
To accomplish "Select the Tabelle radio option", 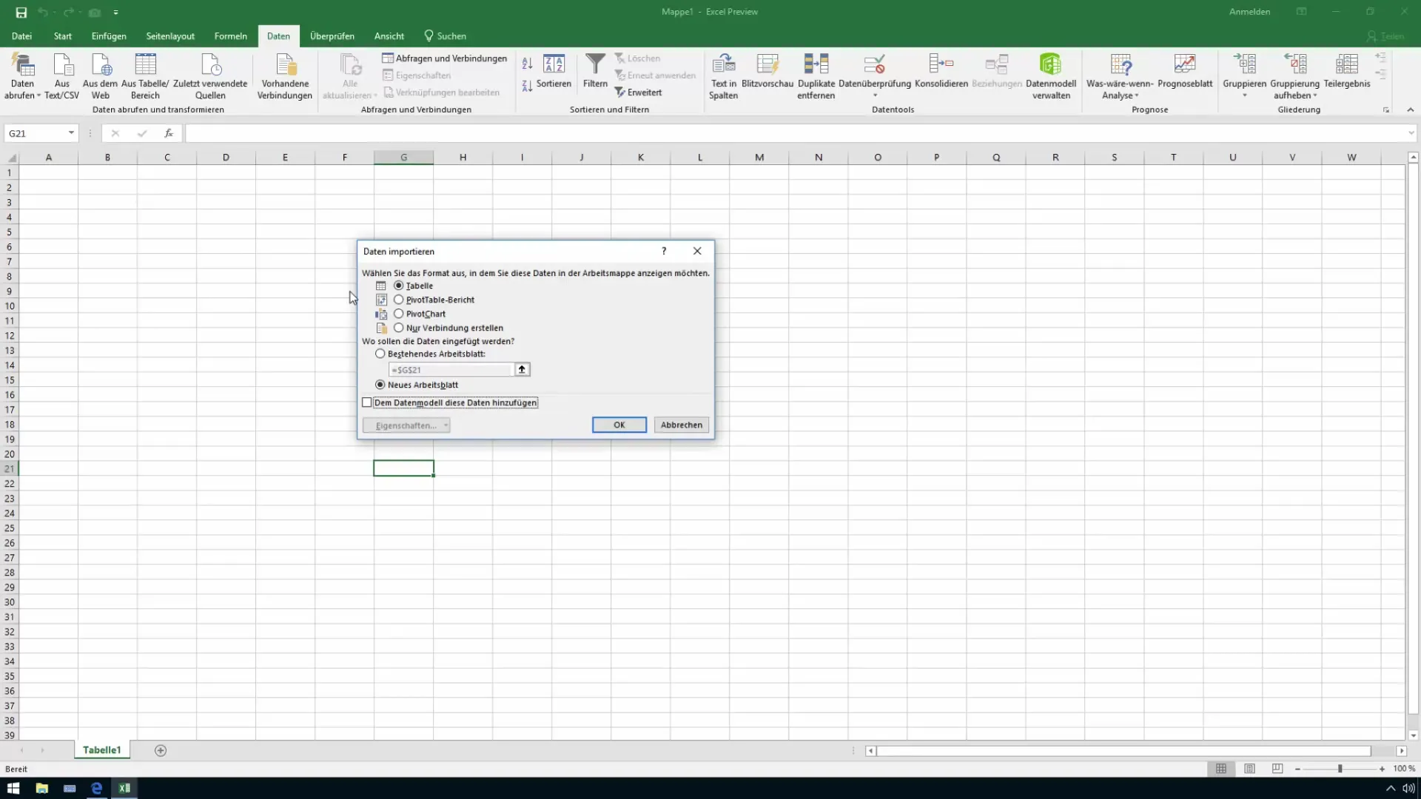I will click(399, 286).
